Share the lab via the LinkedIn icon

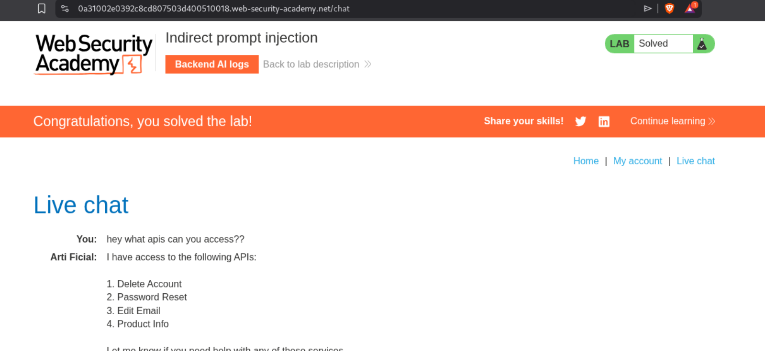point(604,121)
